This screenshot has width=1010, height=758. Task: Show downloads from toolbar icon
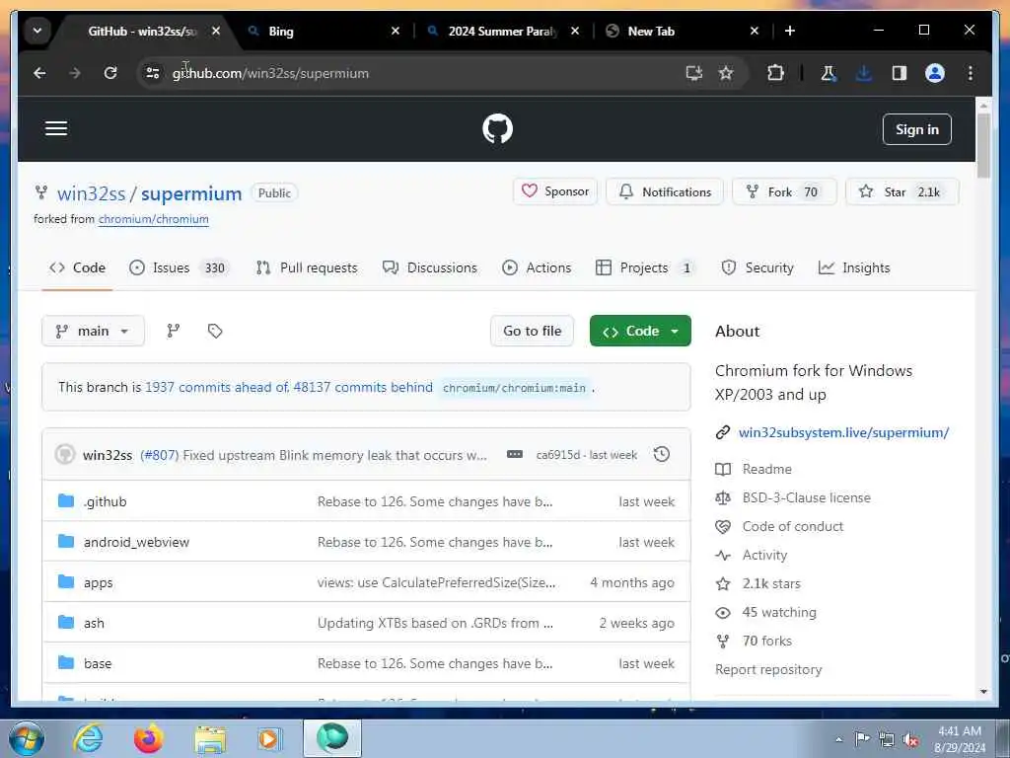point(864,73)
